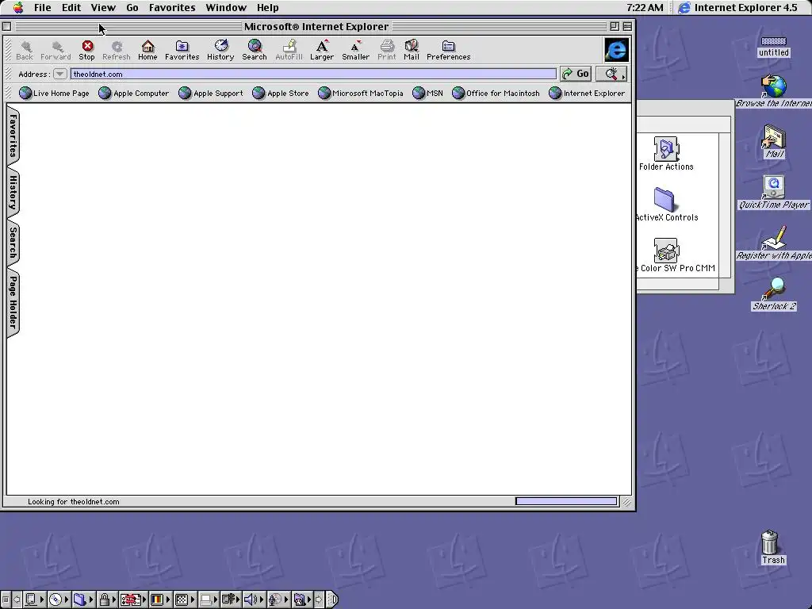Open the Apple Support favorite link
The image size is (812, 609).
point(211,94)
